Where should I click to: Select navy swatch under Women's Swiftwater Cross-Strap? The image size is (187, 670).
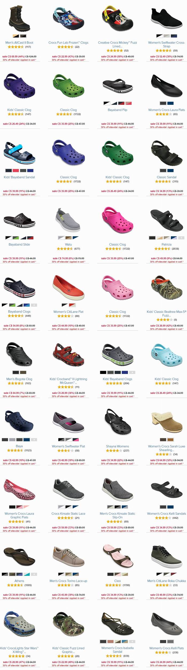174,36
